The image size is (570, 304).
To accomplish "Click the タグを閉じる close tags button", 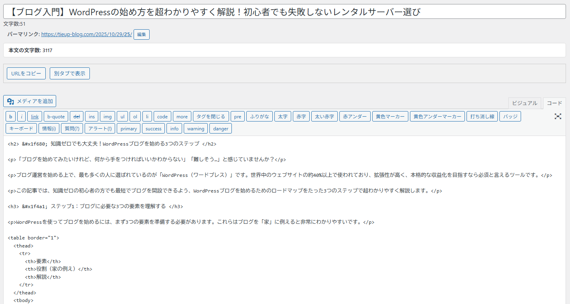I will point(211,117).
